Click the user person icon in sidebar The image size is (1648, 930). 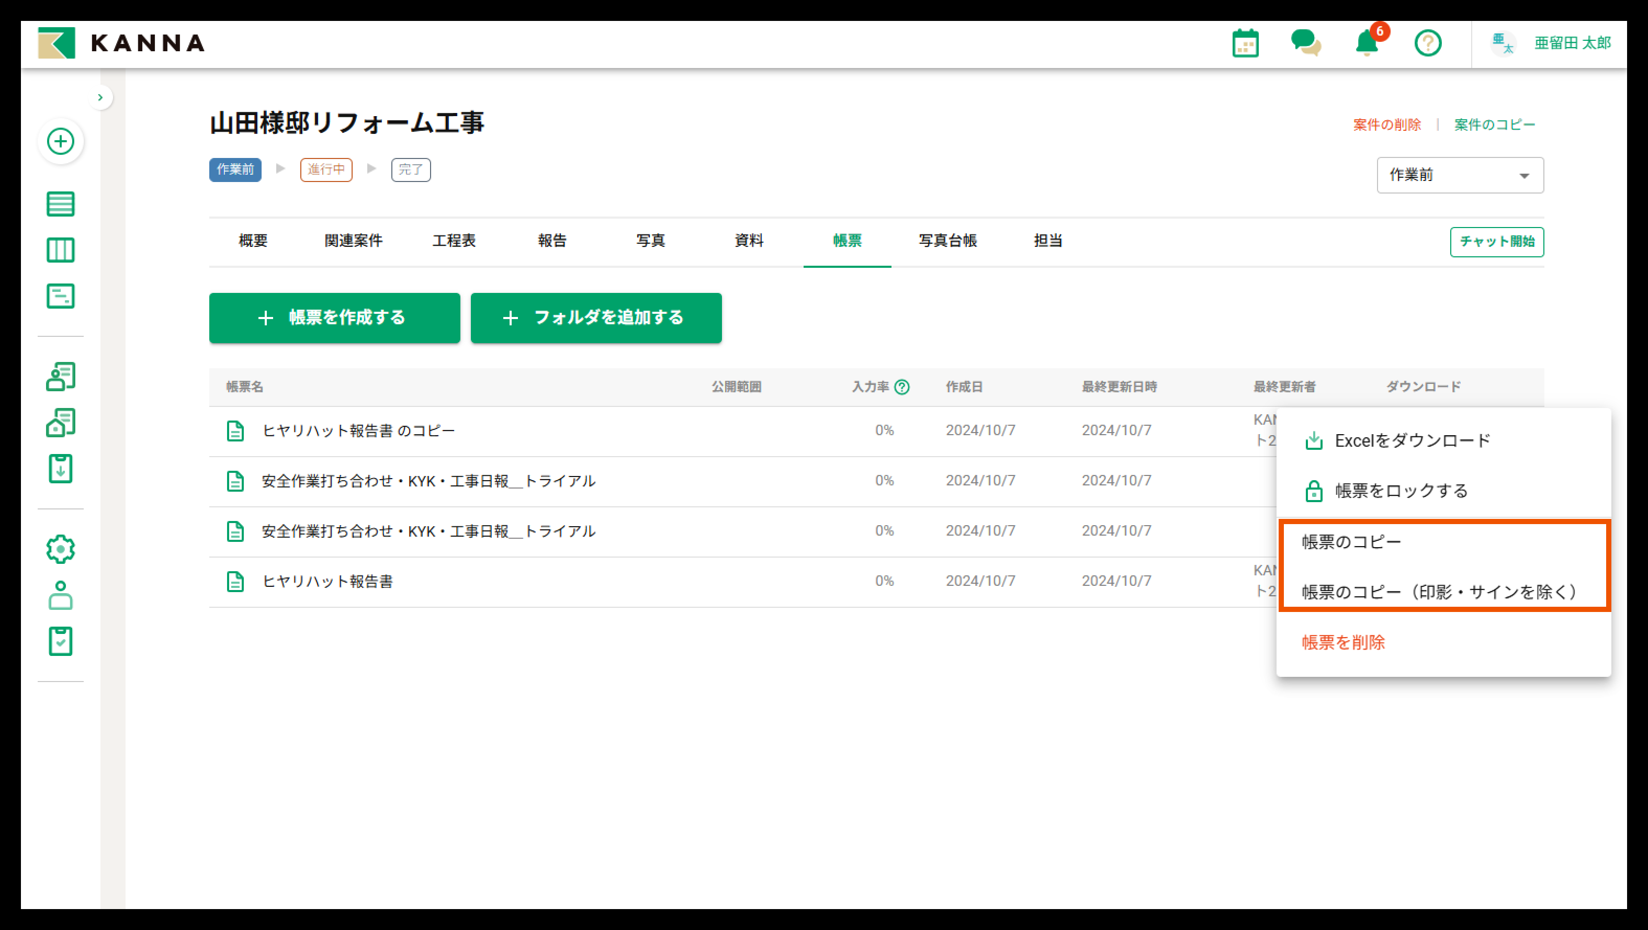point(61,595)
